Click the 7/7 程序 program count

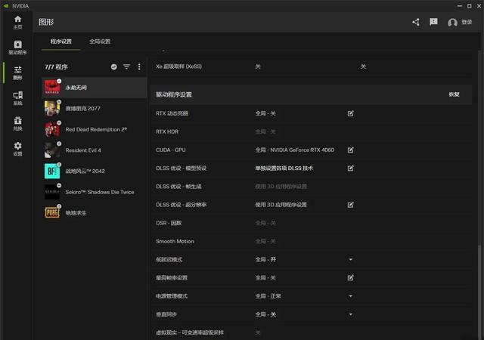[x=56, y=67]
